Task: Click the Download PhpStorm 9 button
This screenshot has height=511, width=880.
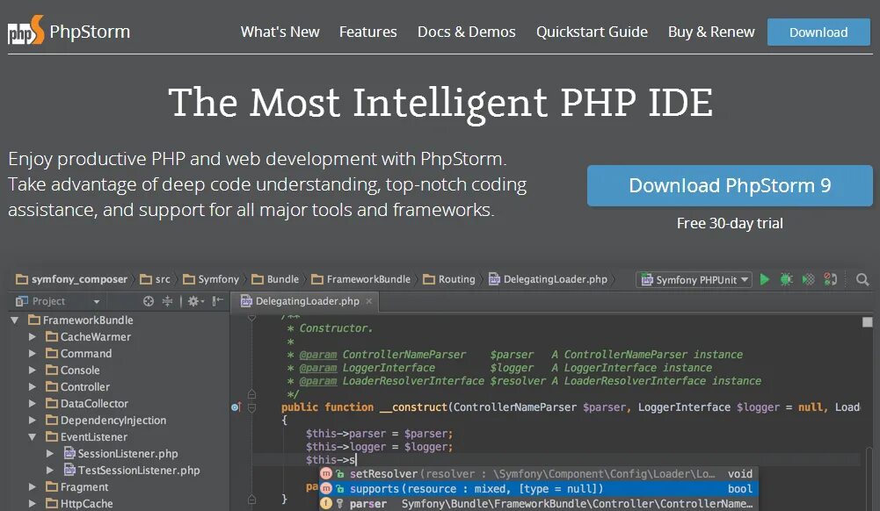Action: coord(730,185)
